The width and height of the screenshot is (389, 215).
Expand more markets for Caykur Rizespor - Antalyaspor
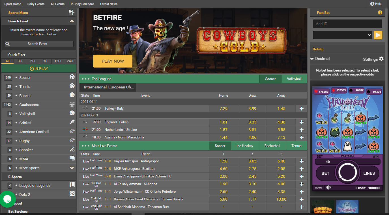pos(302,161)
